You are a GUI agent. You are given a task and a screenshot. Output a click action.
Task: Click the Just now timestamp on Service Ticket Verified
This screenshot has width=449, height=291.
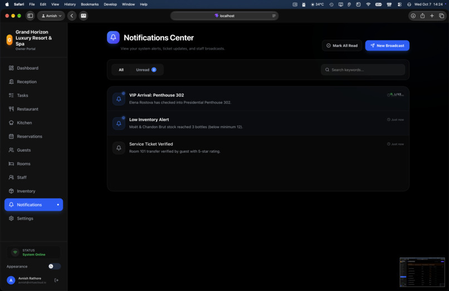click(x=396, y=144)
